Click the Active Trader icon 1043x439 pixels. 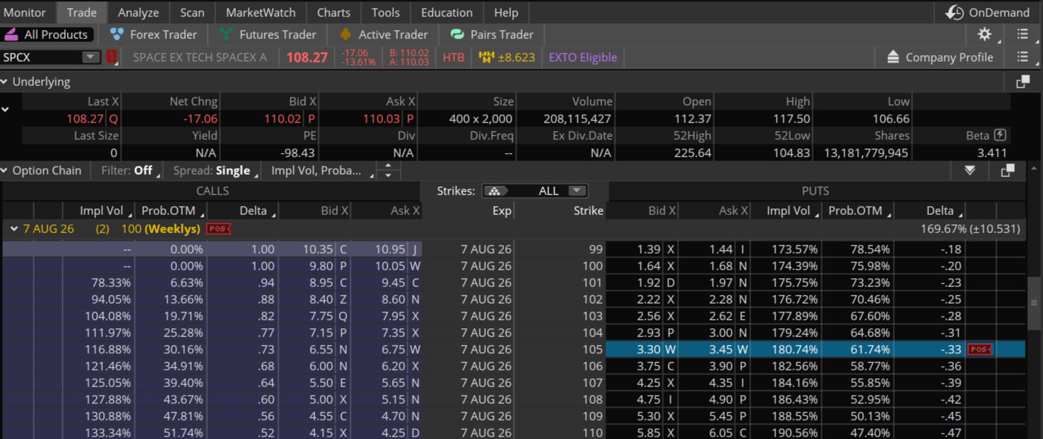click(x=345, y=34)
